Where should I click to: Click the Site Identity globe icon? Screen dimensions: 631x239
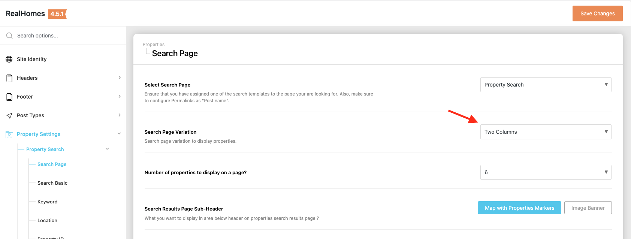click(x=9, y=59)
